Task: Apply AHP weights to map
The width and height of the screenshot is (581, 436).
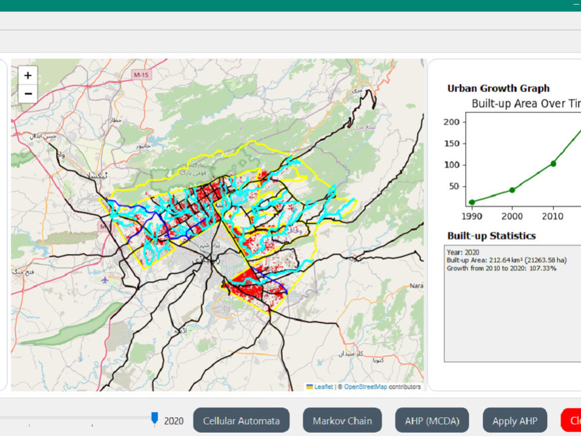Action: tap(515, 421)
